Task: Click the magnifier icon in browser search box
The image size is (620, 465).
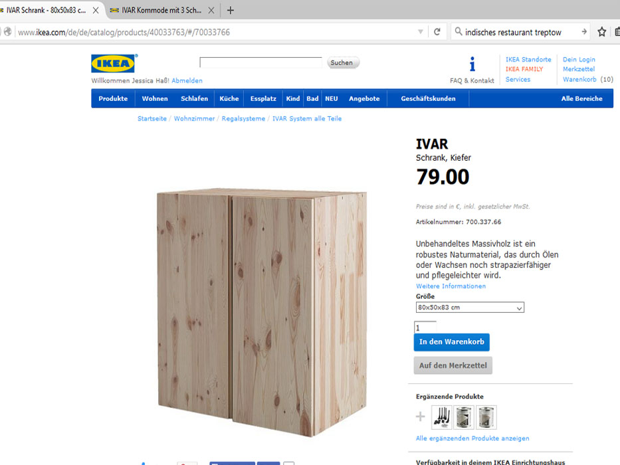Action: pos(459,31)
